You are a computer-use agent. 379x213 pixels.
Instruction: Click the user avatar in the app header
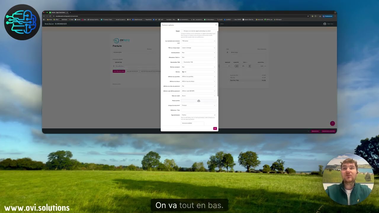click(325, 24)
